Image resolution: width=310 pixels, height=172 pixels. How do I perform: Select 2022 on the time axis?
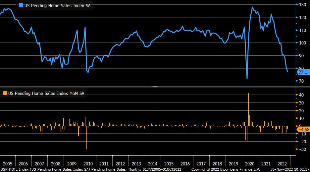point(282,164)
